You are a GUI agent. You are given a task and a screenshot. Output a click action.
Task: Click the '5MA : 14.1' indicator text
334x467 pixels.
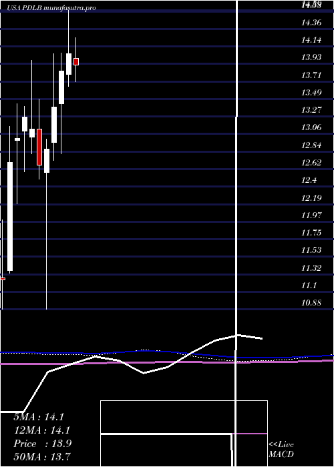click(x=39, y=417)
